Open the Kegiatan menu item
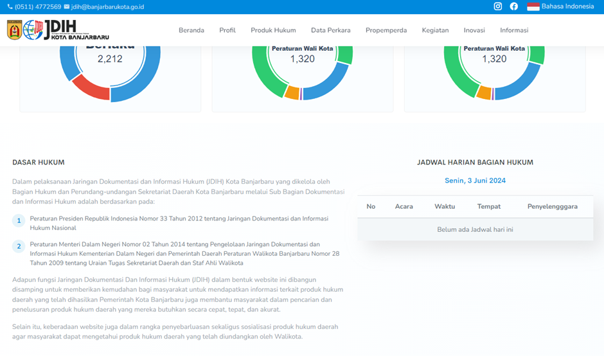This screenshot has width=604, height=356. coord(435,30)
